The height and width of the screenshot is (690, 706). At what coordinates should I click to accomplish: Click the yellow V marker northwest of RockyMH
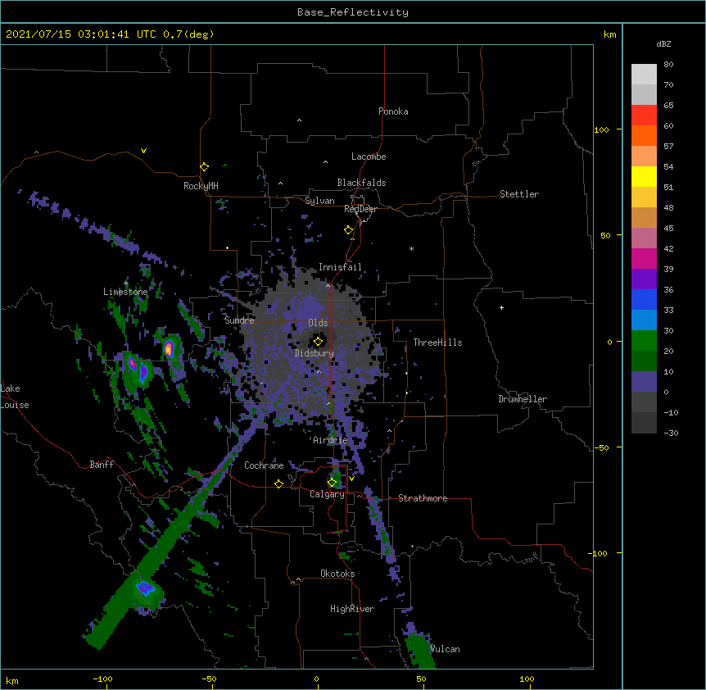[x=143, y=151]
